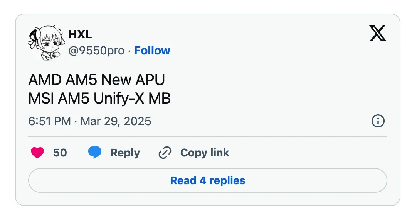Viewport: 407px width, 214px height.
Task: Click the chain link icon
Action: click(165, 153)
